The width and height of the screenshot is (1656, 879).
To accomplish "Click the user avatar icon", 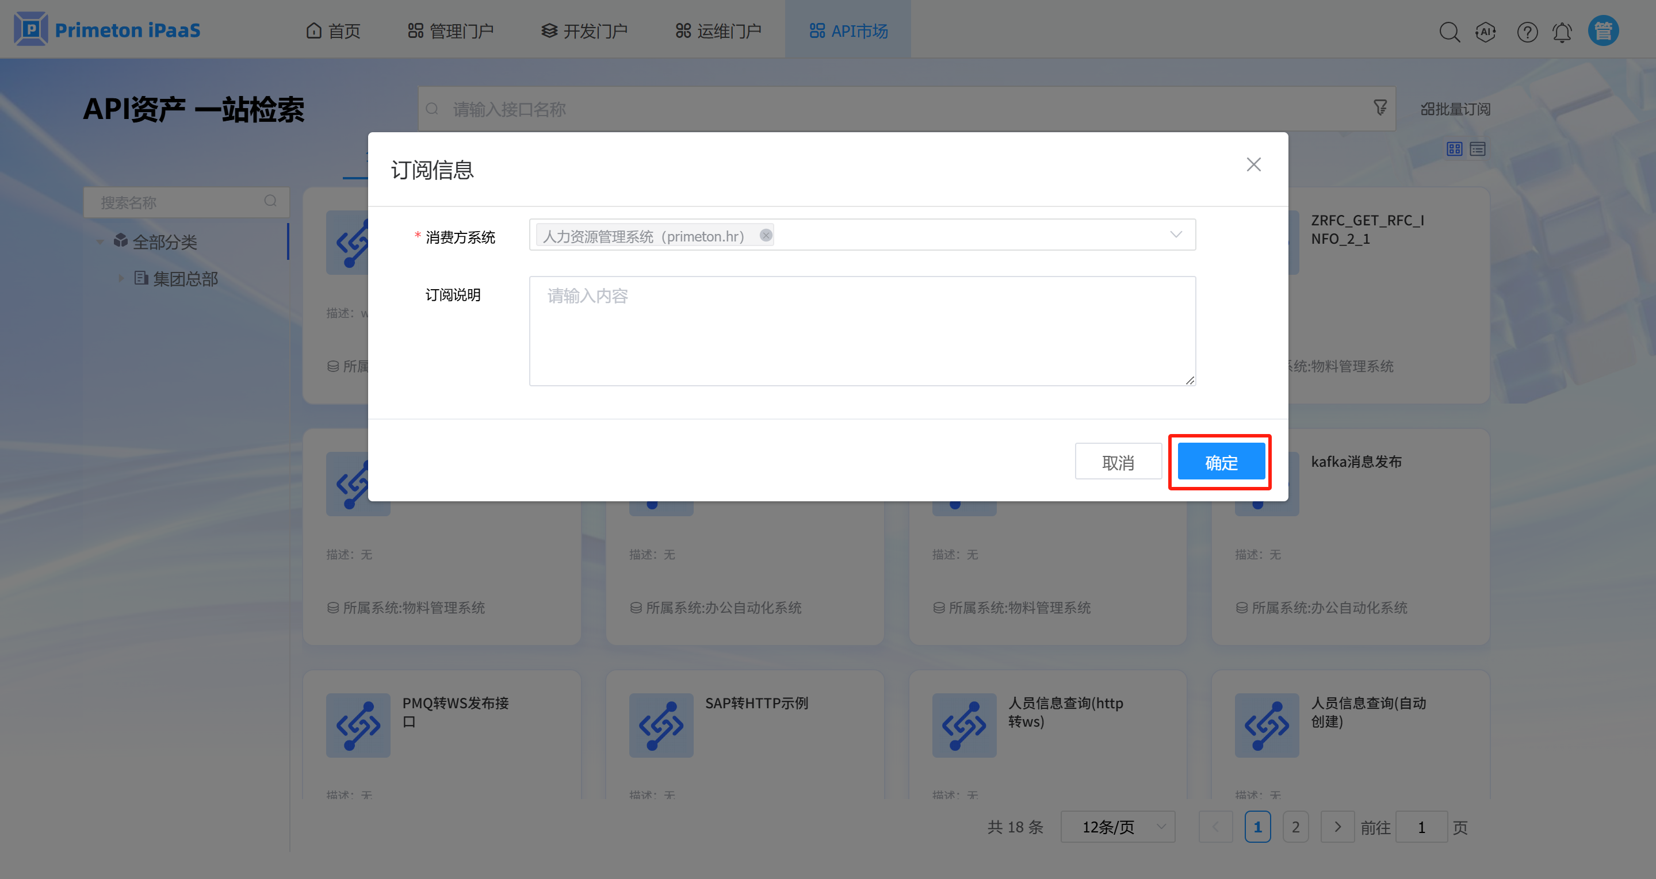I will click(x=1603, y=31).
